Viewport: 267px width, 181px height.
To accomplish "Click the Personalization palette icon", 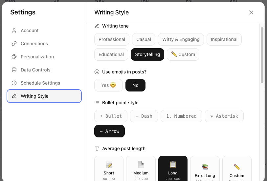I will pos(14,57).
